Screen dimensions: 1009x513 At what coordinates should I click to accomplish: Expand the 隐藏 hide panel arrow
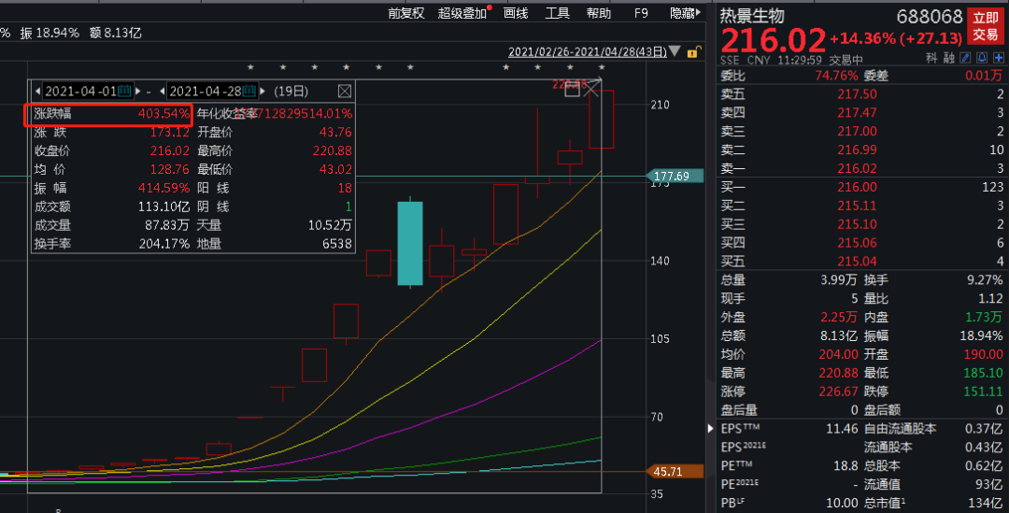(x=699, y=12)
